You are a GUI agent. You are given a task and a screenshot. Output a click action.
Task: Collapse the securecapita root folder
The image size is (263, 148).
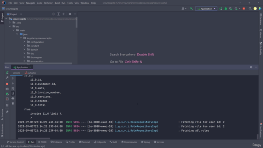click(7, 18)
